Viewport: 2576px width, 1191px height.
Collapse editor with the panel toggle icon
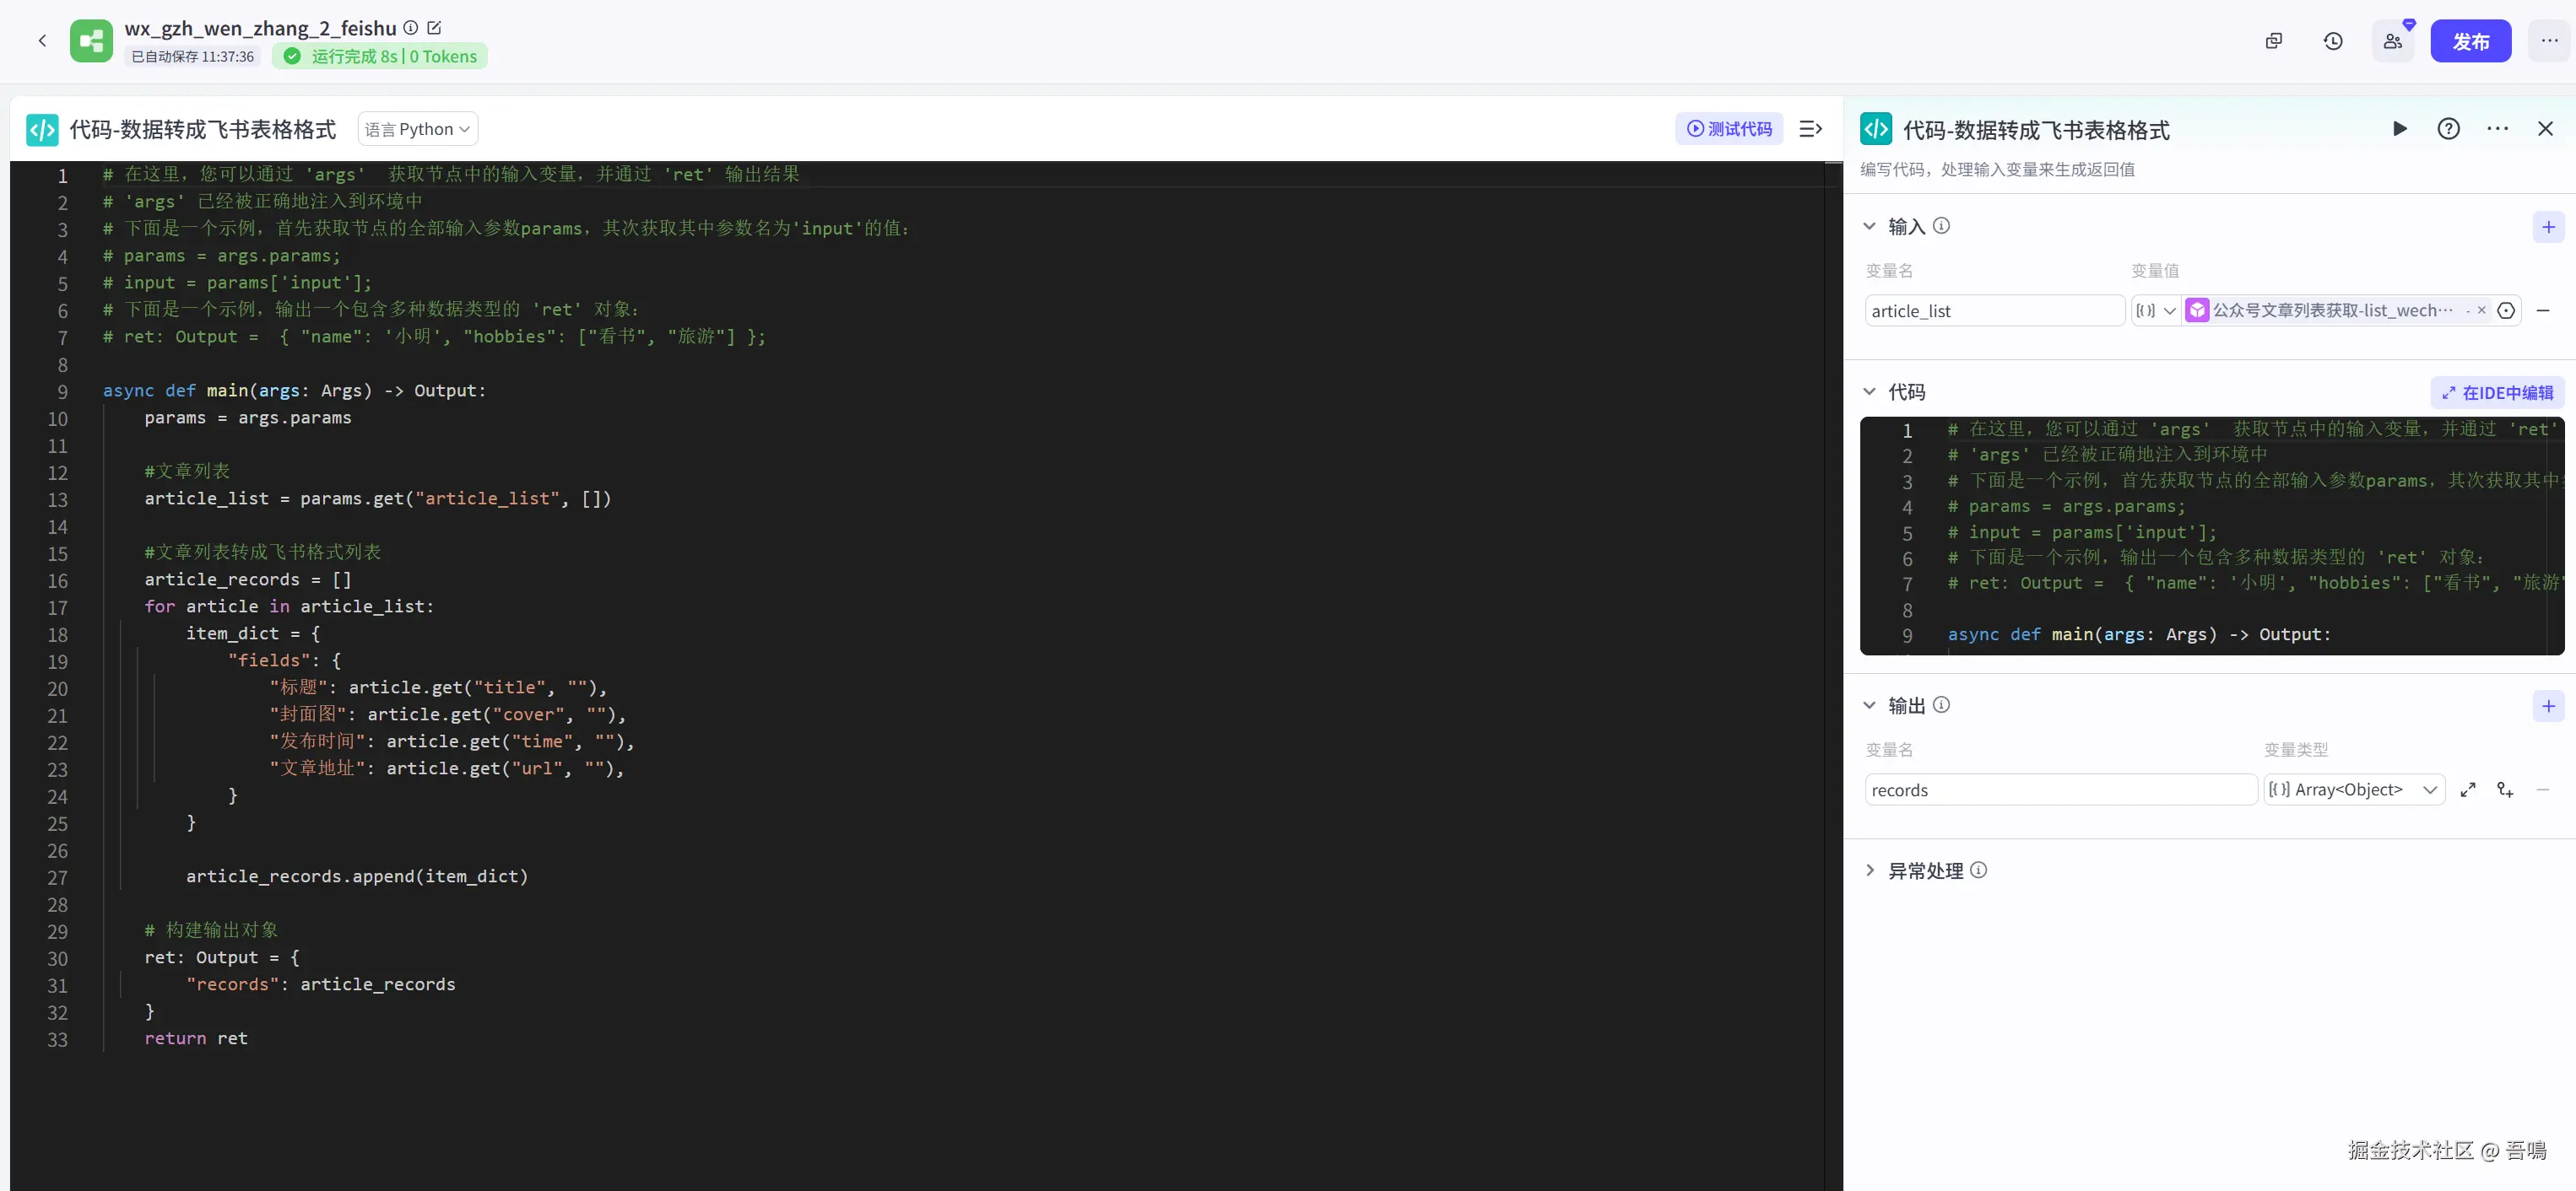pyautogui.click(x=1810, y=129)
